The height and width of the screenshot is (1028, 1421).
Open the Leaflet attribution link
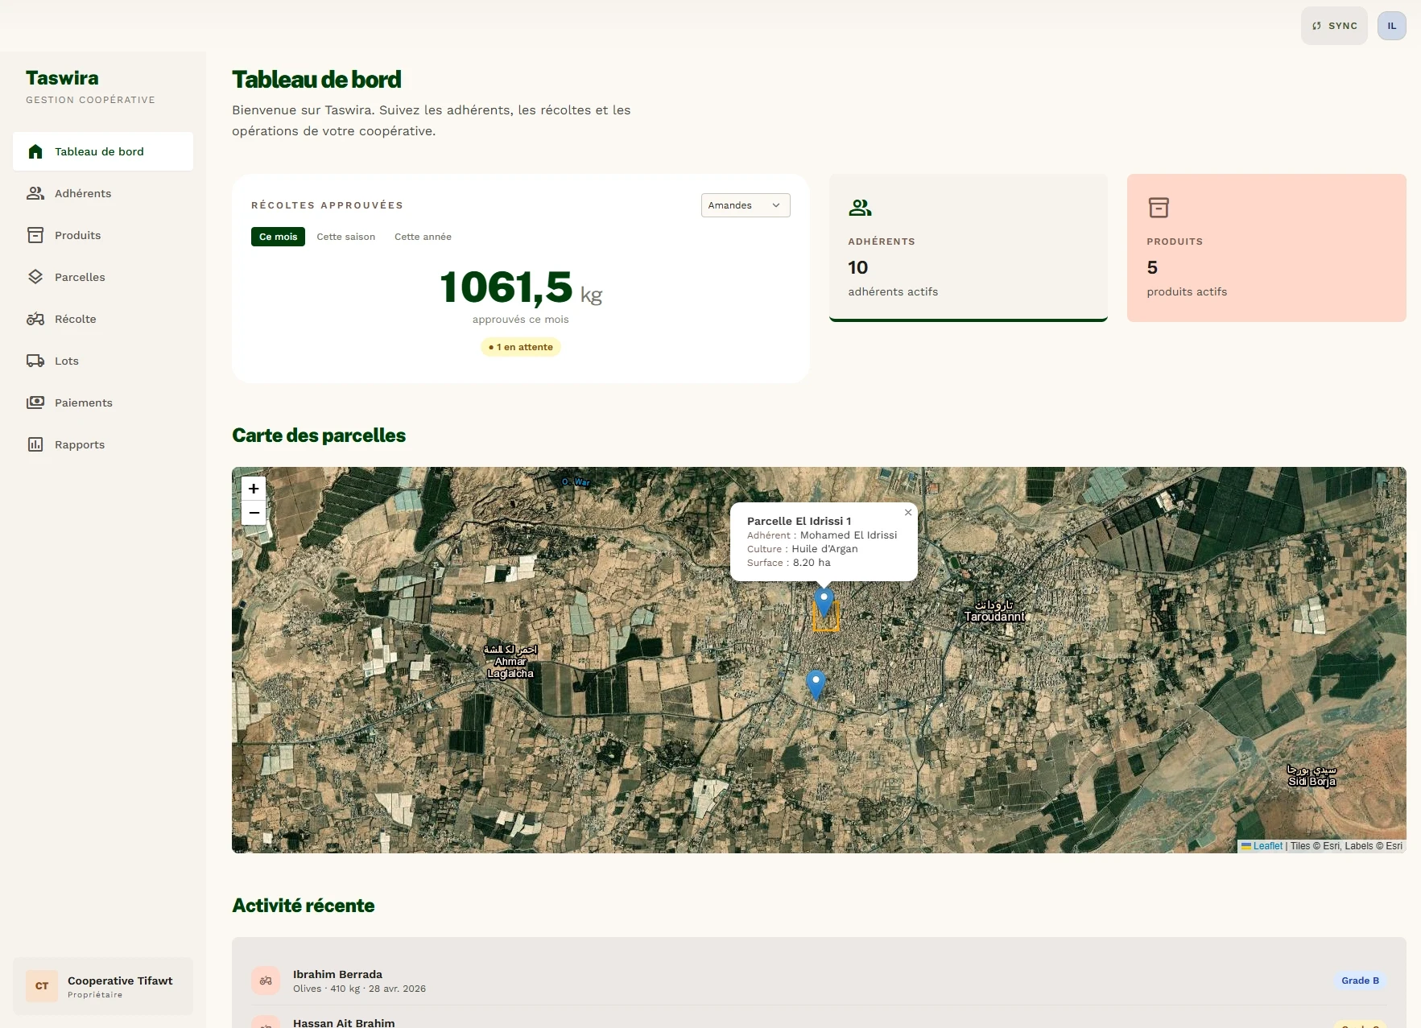click(1267, 846)
